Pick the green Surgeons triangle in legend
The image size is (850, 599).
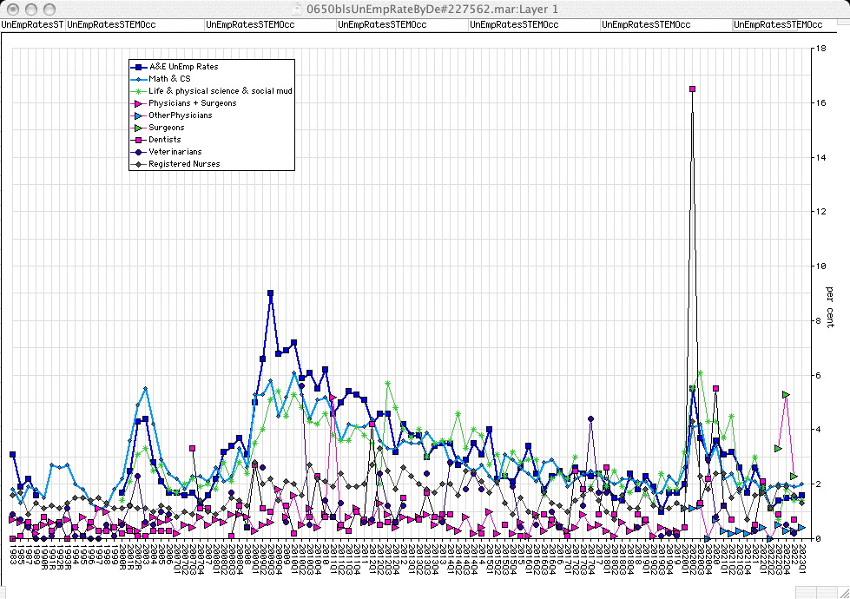coord(138,128)
